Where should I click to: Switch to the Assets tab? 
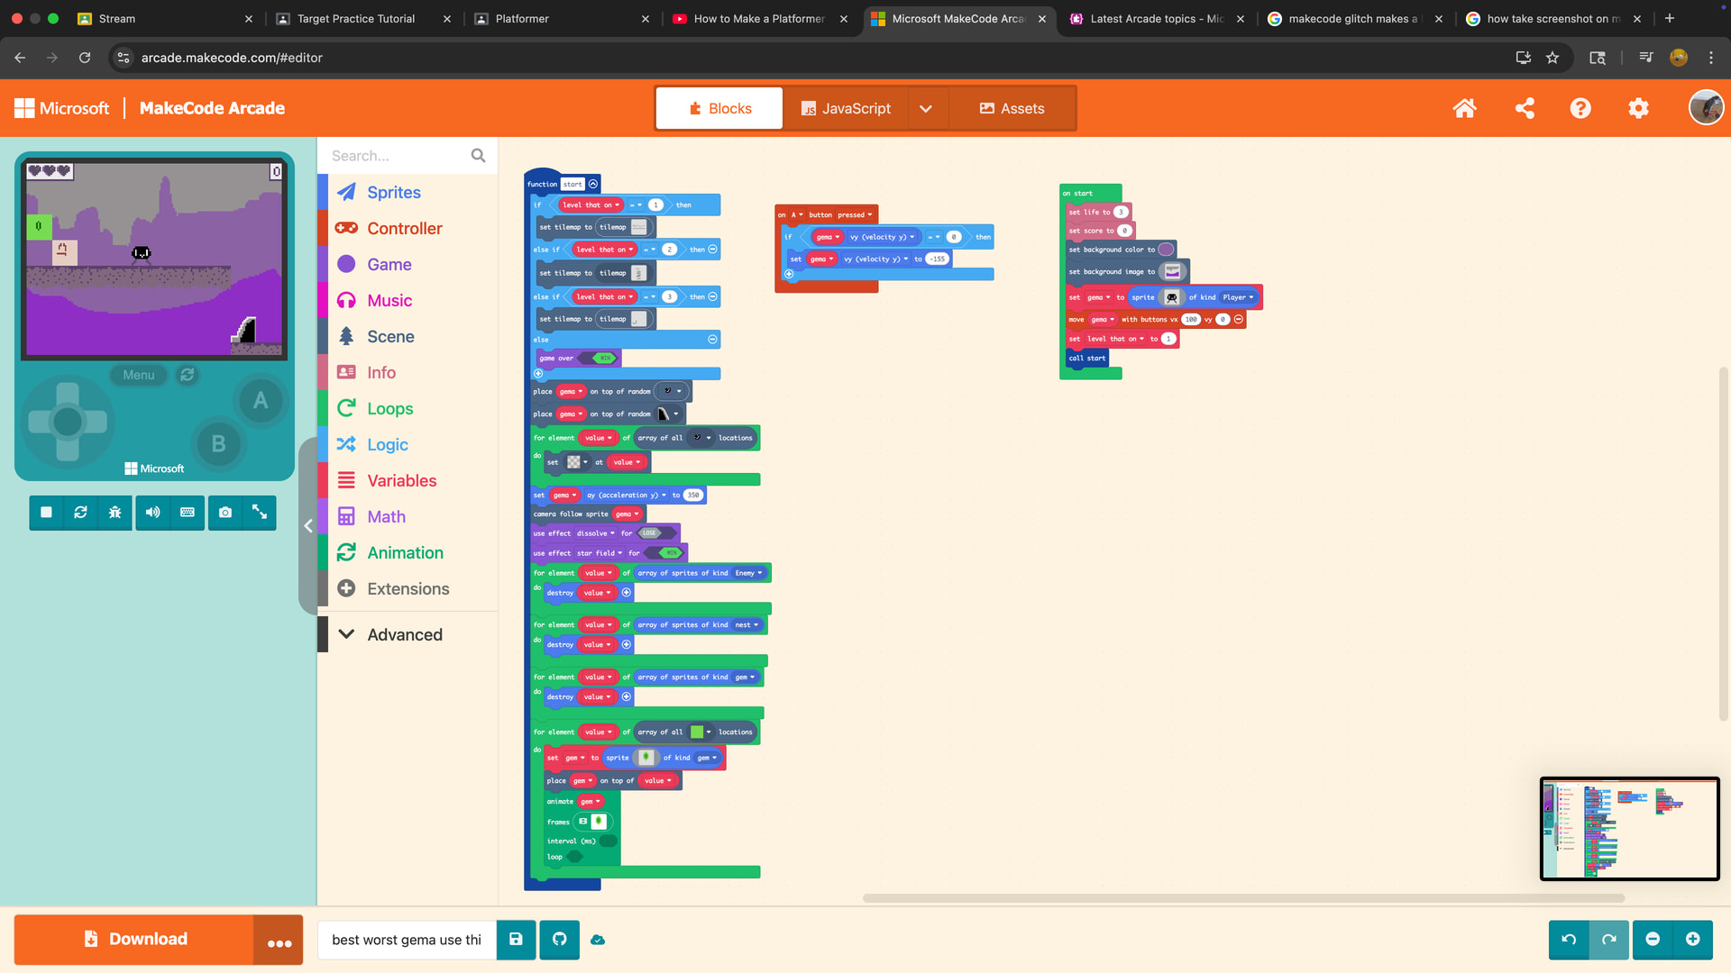click(1012, 108)
